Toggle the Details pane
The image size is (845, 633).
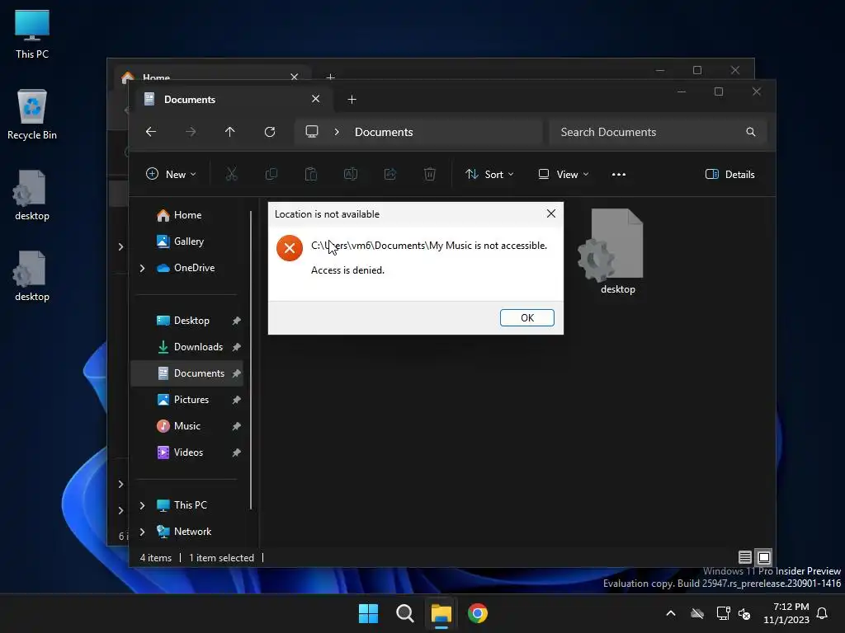tap(730, 175)
